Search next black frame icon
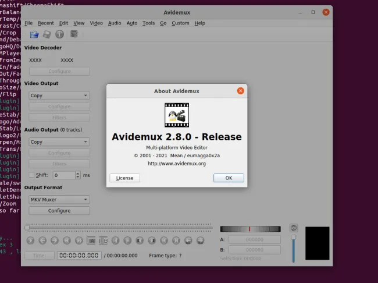 pos(152,240)
